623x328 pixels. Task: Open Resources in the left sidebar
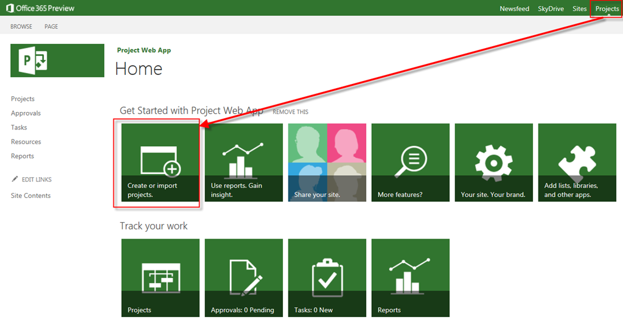[26, 142]
